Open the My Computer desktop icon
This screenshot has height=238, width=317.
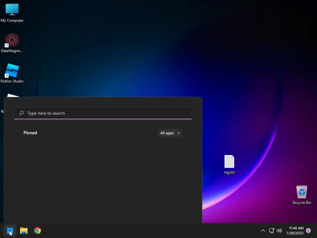click(x=12, y=12)
